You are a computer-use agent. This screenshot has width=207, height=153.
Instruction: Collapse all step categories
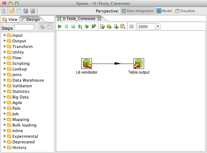pyautogui.click(x=49, y=27)
